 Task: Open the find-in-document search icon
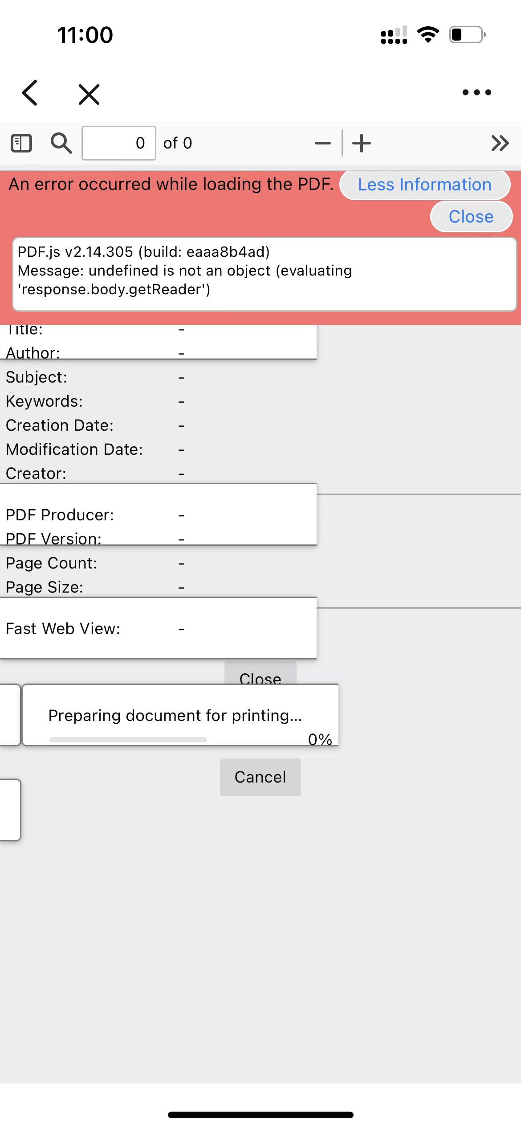[61, 143]
